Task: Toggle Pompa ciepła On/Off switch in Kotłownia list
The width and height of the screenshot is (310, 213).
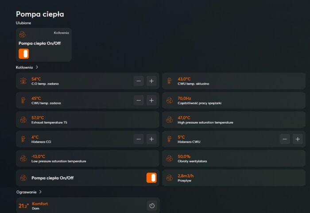Action: click(151, 178)
